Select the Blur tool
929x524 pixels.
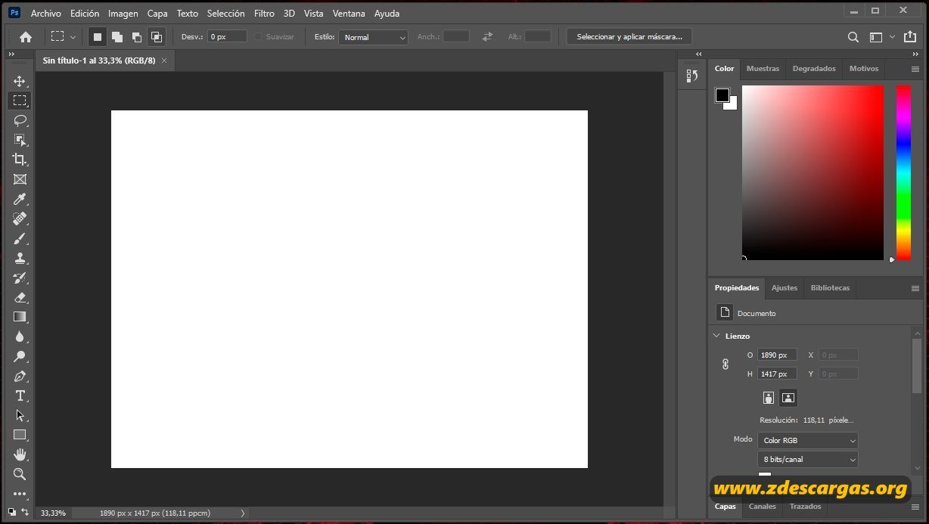tap(20, 336)
